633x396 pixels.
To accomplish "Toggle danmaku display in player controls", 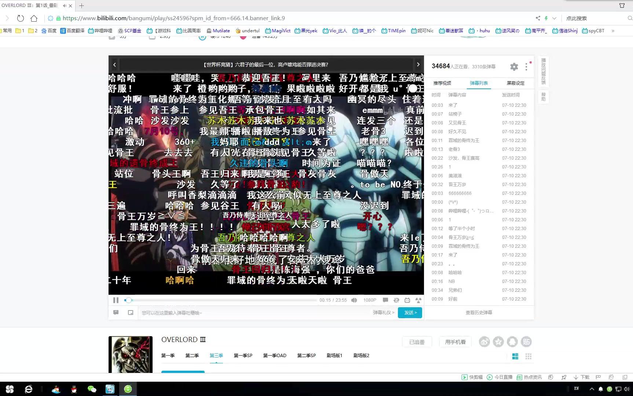I will coord(385,300).
